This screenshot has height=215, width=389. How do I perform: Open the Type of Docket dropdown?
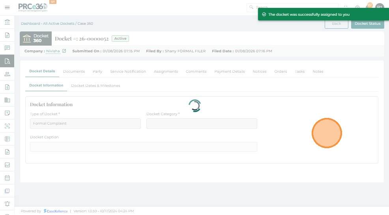coord(85,123)
